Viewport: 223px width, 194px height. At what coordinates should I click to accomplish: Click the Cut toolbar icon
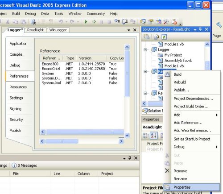(8, 22)
